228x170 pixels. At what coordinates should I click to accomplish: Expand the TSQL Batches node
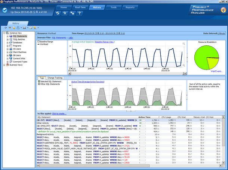7,39
